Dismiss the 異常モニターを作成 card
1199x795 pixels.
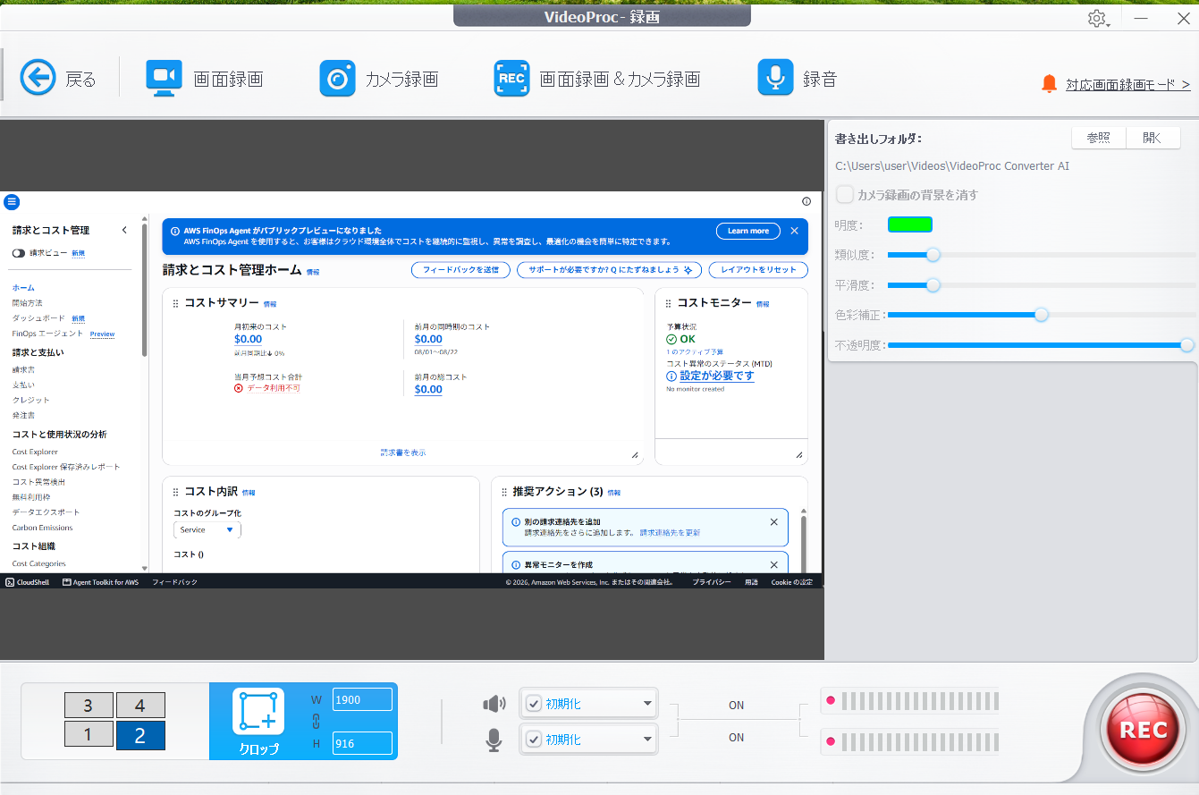(774, 565)
